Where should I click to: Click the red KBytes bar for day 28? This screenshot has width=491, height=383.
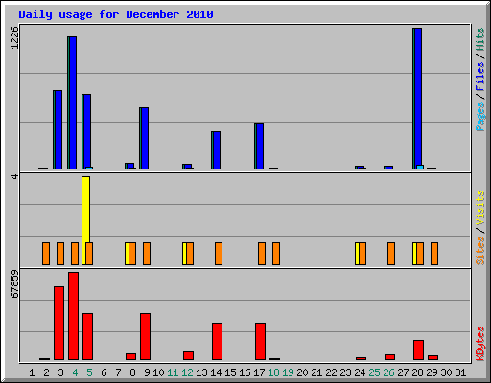[418, 349]
